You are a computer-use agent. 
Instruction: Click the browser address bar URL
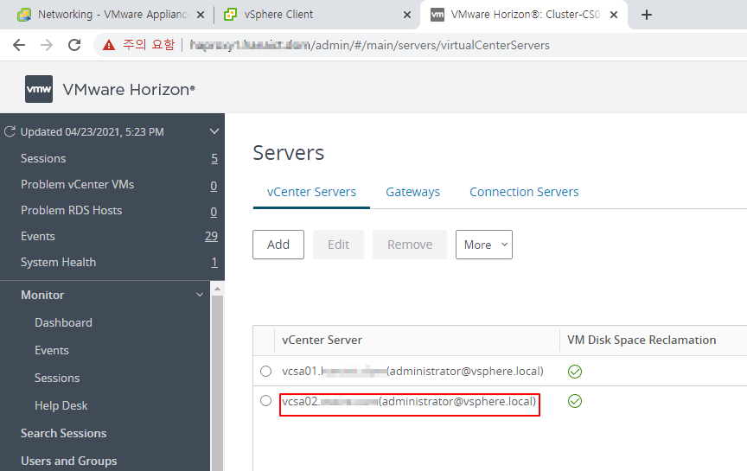(370, 45)
